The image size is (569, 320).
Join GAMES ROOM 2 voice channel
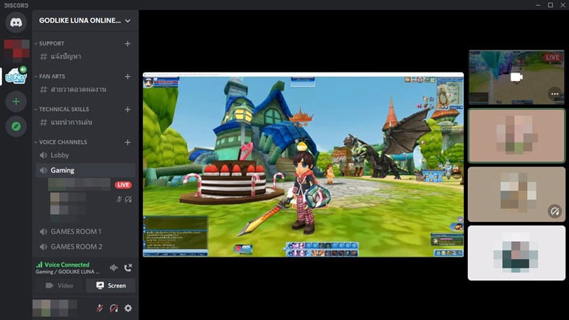point(85,247)
